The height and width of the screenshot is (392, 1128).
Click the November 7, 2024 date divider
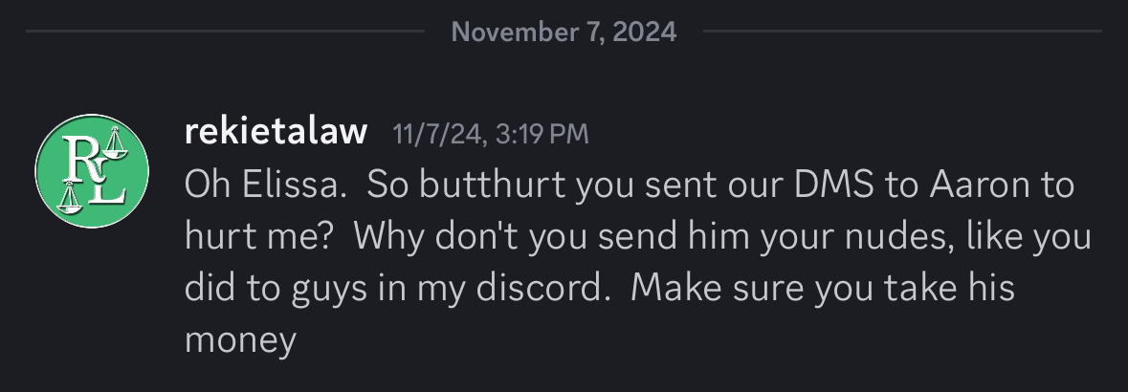(564, 32)
